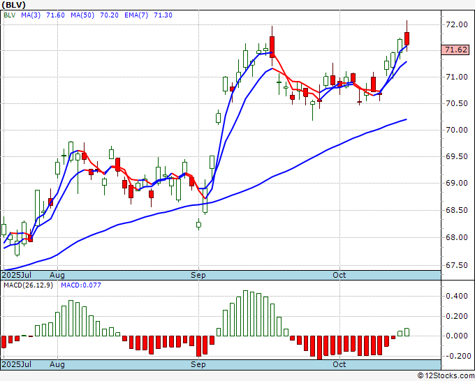Click the last green MACD histogram bar

click(x=407, y=332)
